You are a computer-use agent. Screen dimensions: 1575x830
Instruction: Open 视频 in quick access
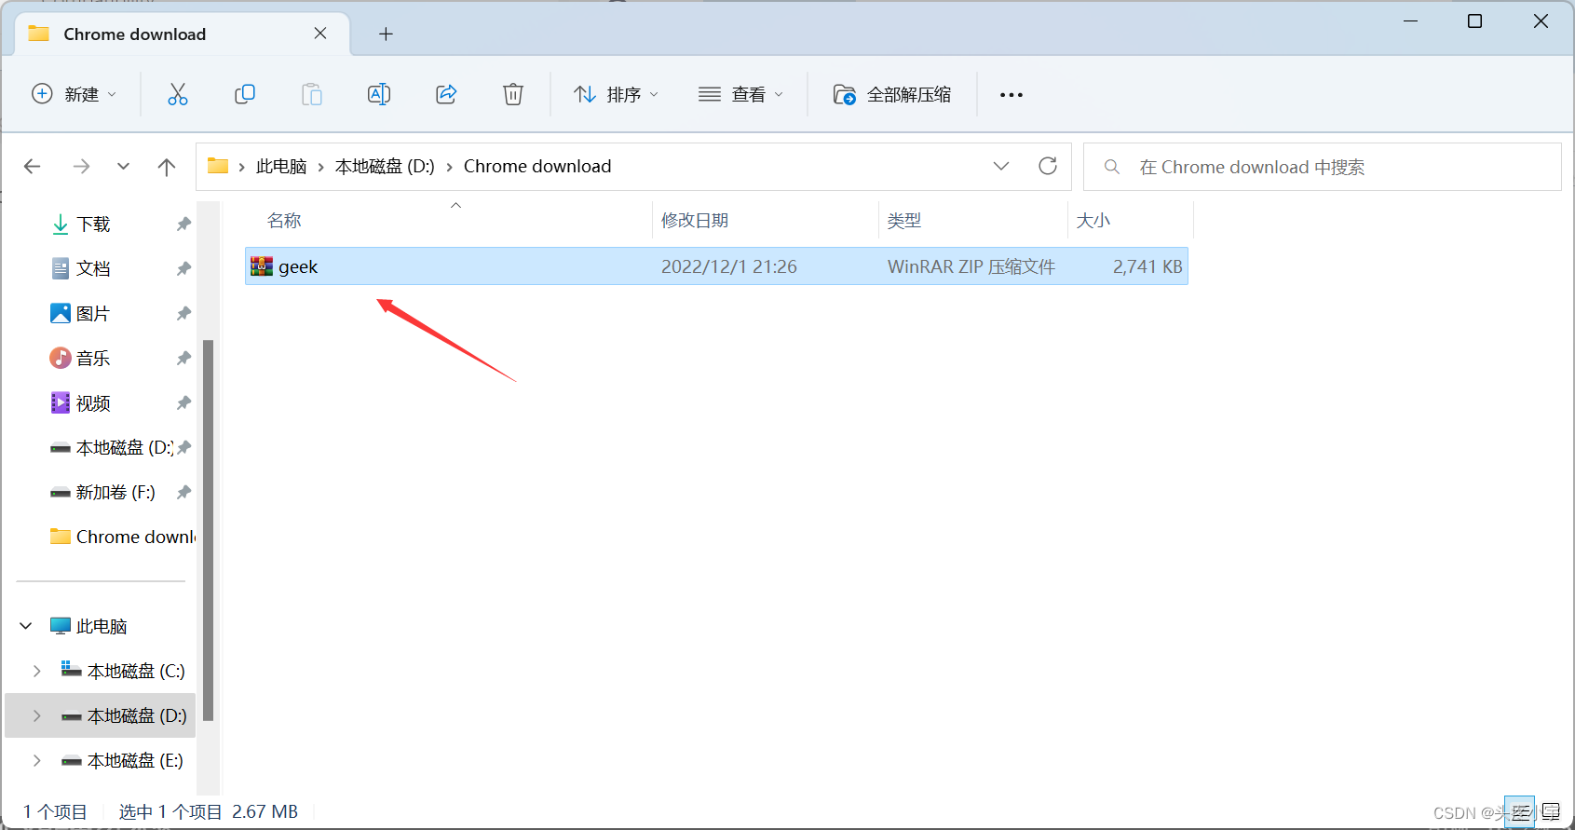click(93, 403)
